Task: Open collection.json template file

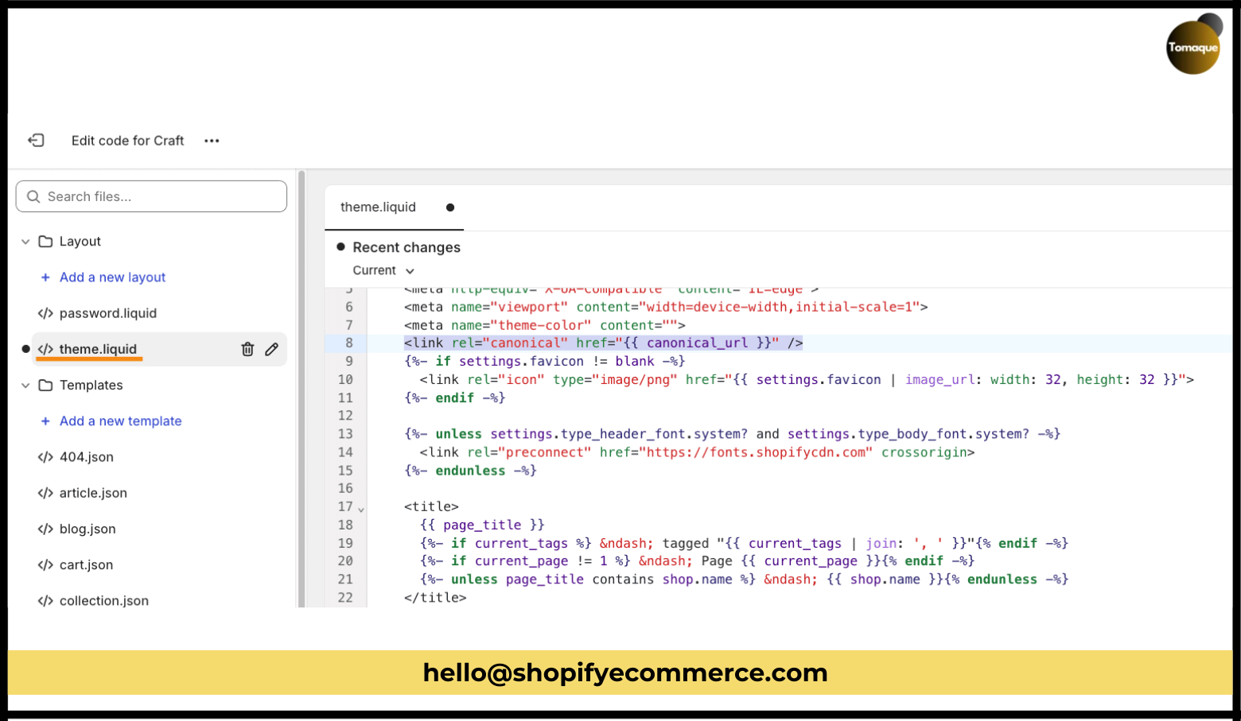Action: point(104,601)
